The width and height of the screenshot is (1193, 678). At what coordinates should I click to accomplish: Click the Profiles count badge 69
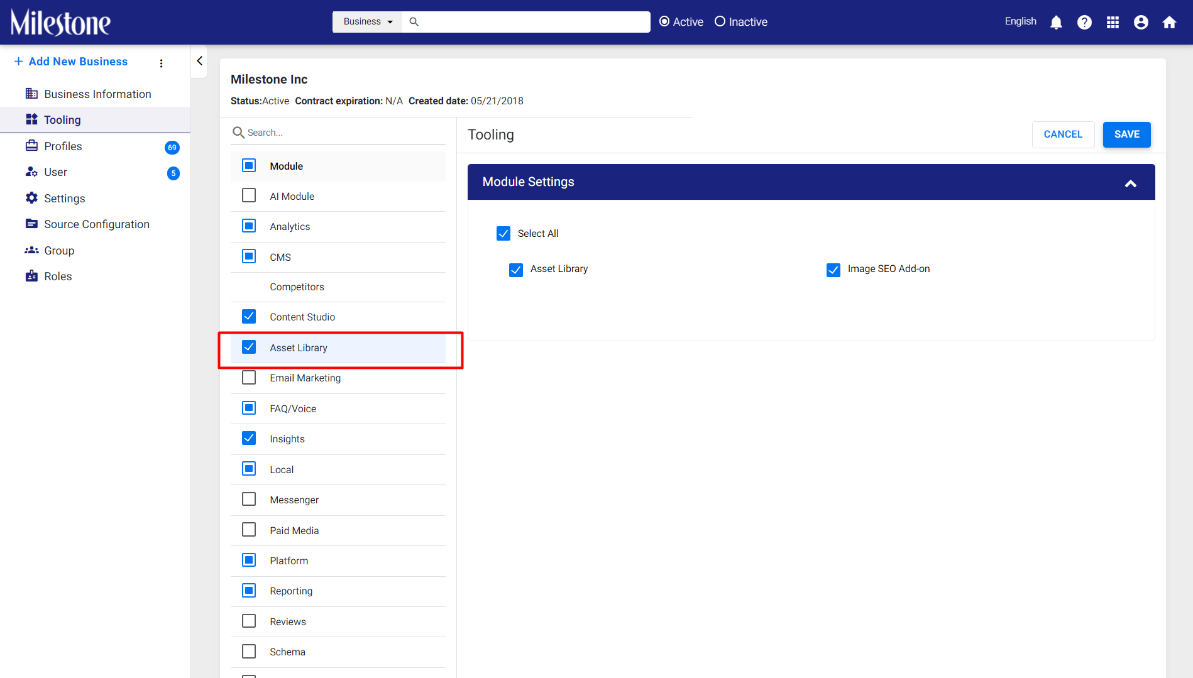[x=172, y=148]
